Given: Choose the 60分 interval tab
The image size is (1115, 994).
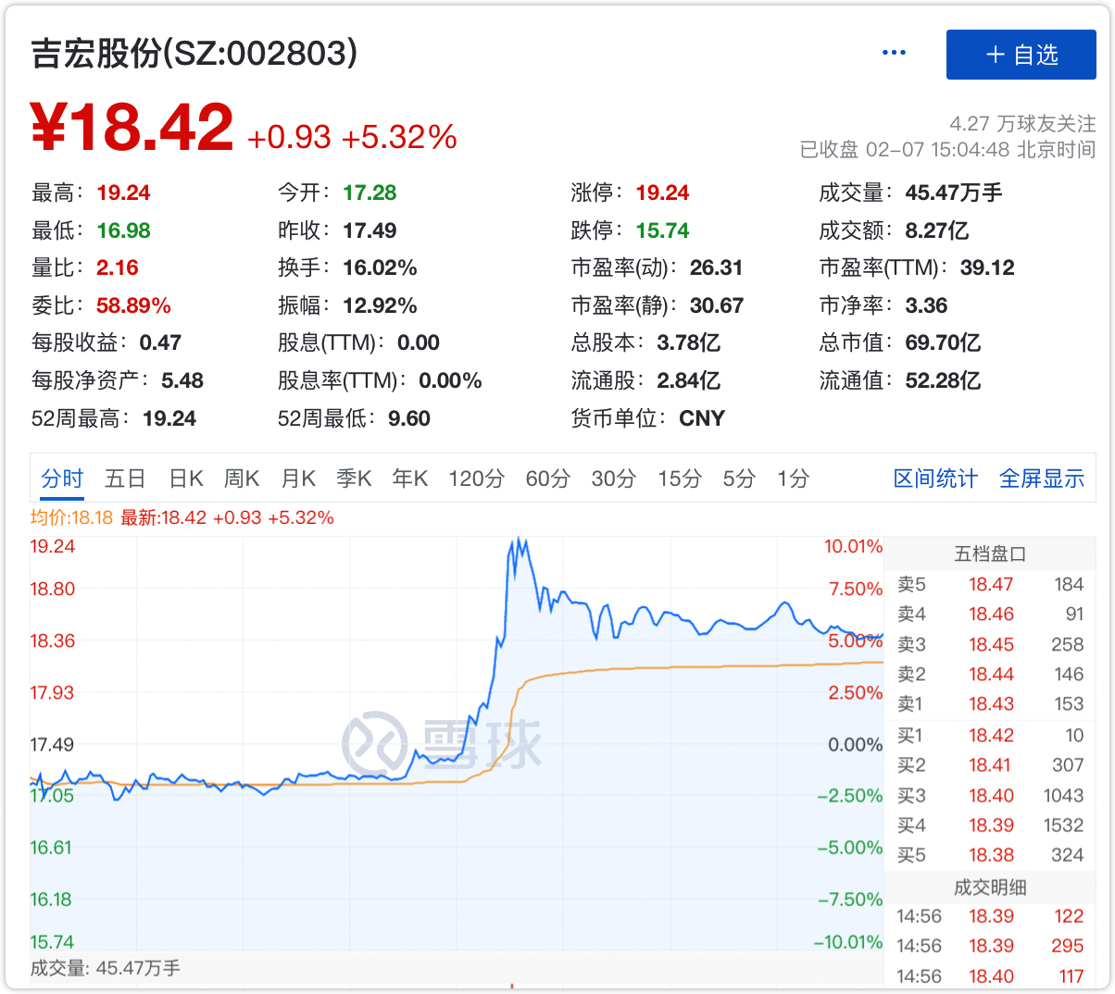Looking at the screenshot, I should pyautogui.click(x=547, y=478).
